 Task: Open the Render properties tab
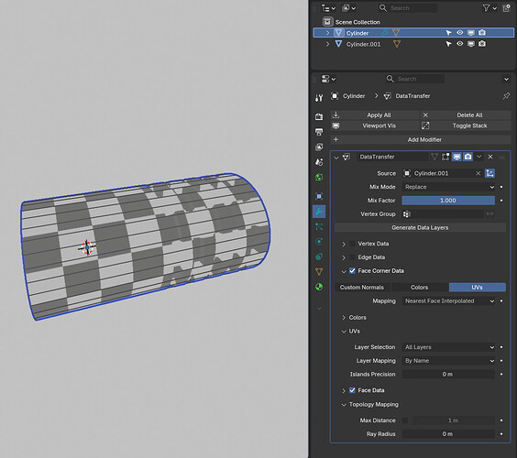(319, 116)
